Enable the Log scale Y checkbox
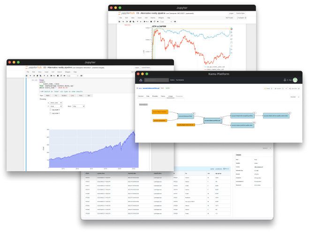The image size is (309, 232). pos(50,113)
